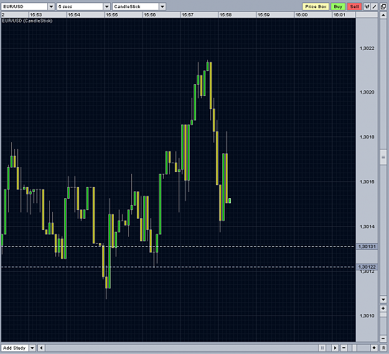The image size is (389, 354).
Task: Open the EUR/USD symbol dropdown arrow
Action: click(x=52, y=7)
